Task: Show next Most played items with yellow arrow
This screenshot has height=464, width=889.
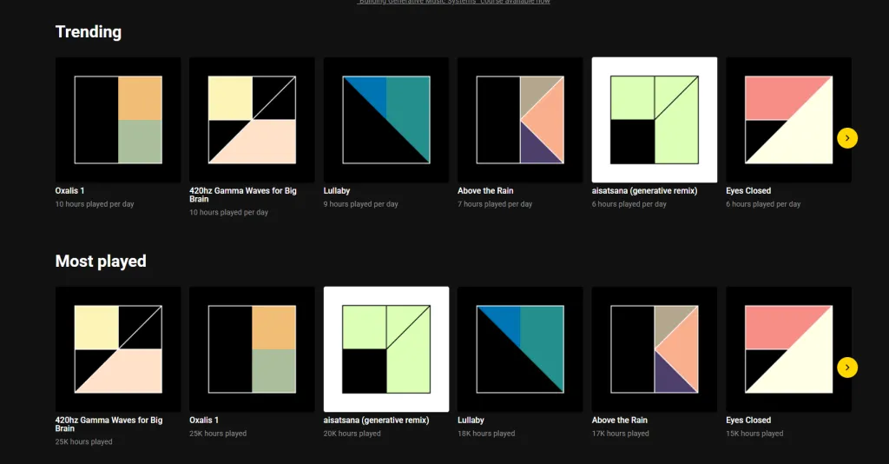Action: click(x=847, y=368)
